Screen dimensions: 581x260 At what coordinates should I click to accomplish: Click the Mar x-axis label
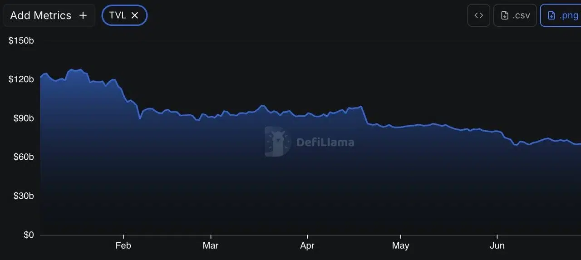tap(211, 245)
